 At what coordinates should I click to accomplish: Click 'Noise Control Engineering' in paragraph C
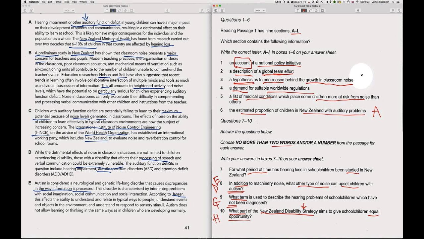[138, 127]
